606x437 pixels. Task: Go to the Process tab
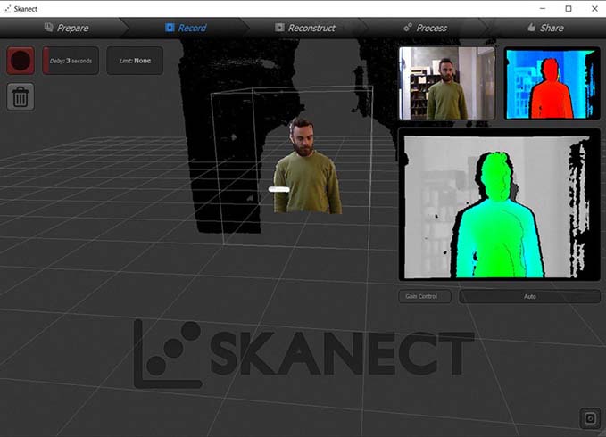coord(425,28)
